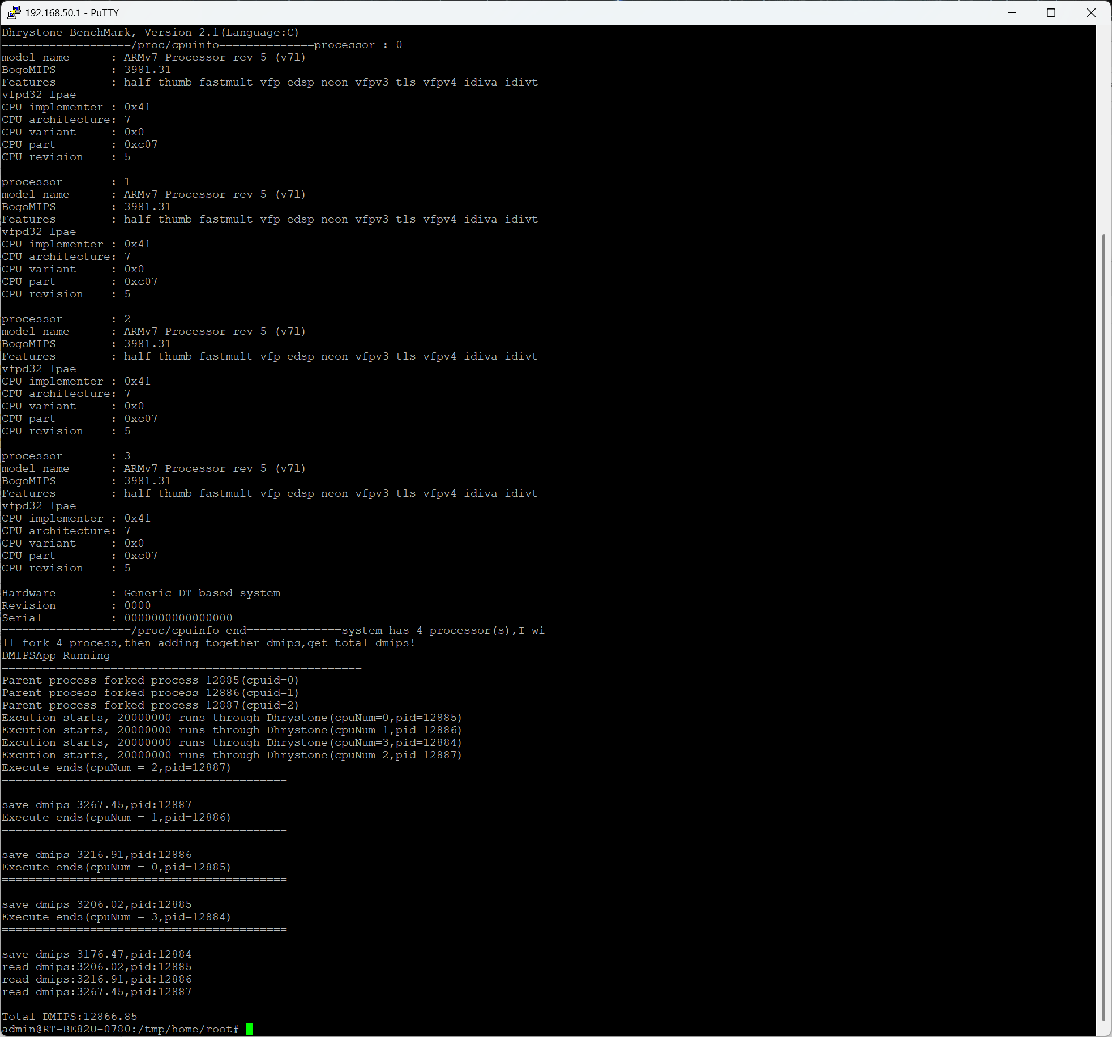Screen dimensions: 1112x1037
Task: Open PuTTY system menu icon in title bar
Action: [14, 12]
